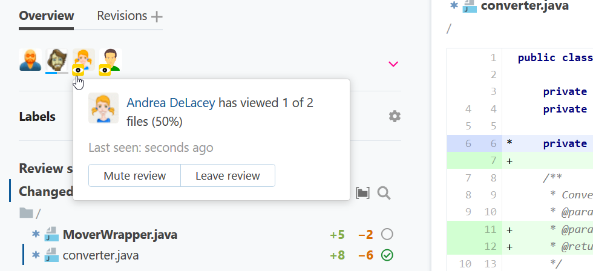Screen dimensions: 593x271
Task: Open the Revisions tab
Action: (x=122, y=16)
